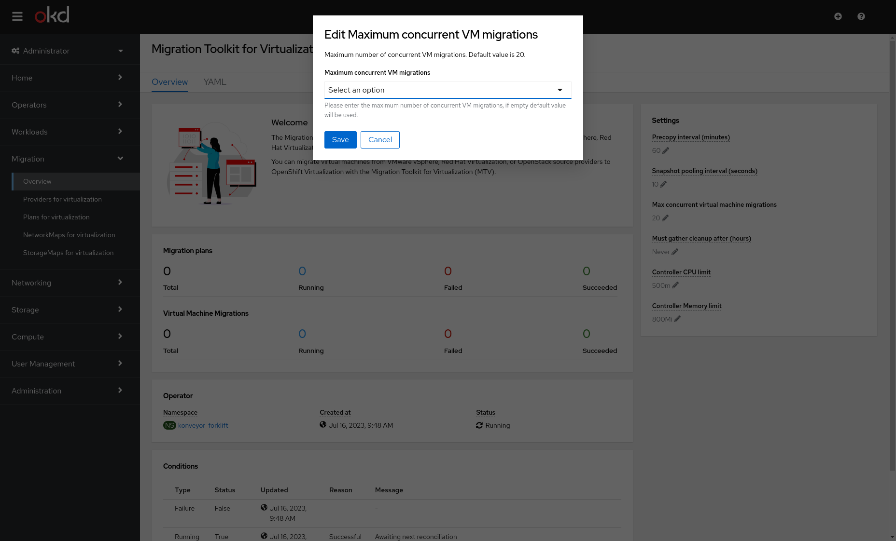Edit Snapshot pooling interval pencil icon
This screenshot has height=541, width=896.
663,184
